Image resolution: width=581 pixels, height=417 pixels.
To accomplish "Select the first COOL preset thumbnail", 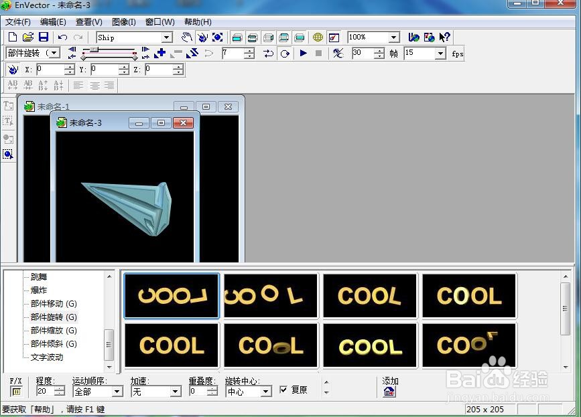I will tap(172, 296).
